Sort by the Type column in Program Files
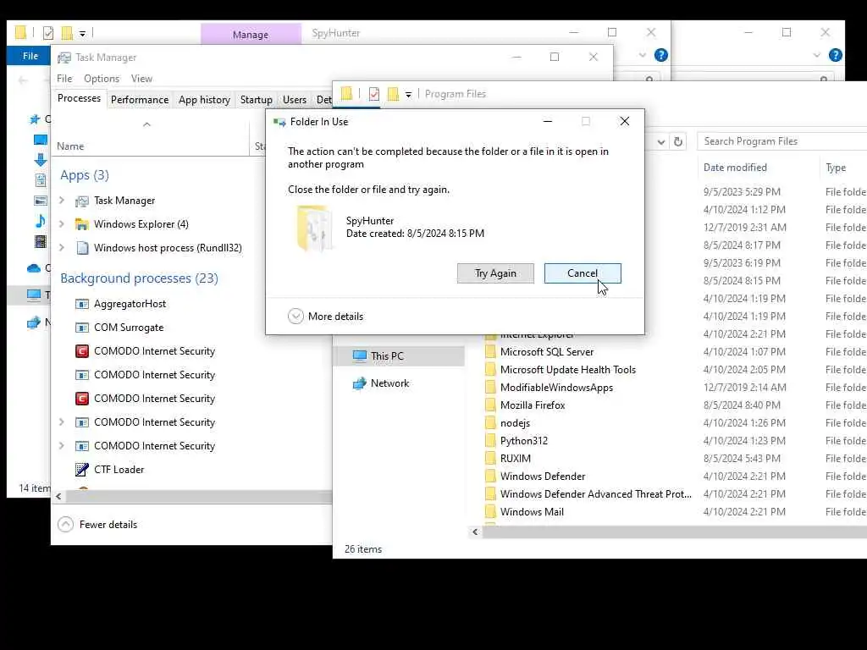Screen dimensions: 867x650 click(836, 168)
